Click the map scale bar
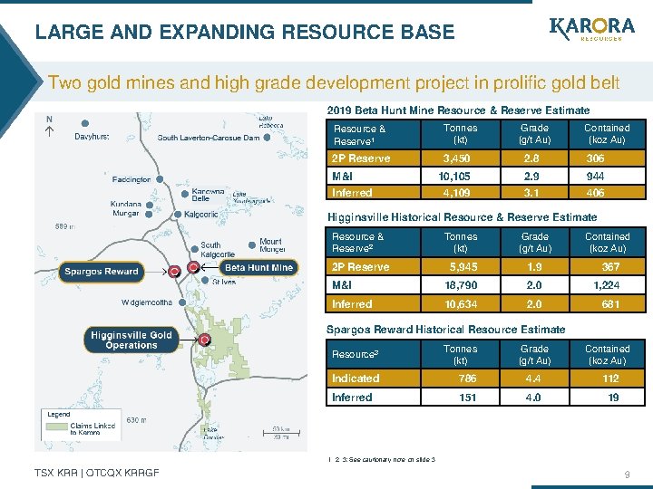 point(281,433)
